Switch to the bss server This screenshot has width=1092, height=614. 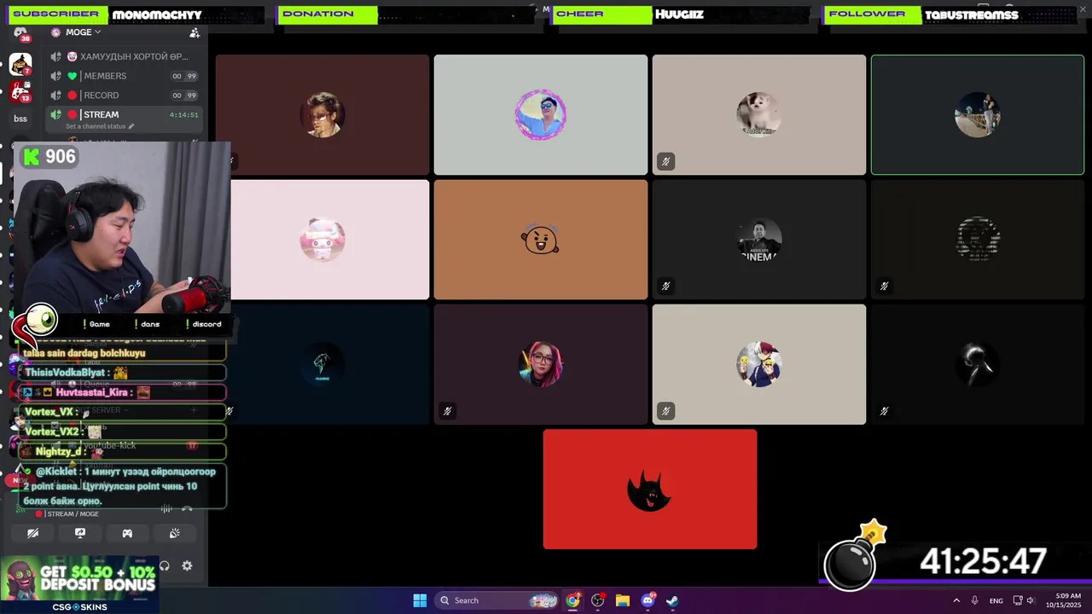coord(20,119)
